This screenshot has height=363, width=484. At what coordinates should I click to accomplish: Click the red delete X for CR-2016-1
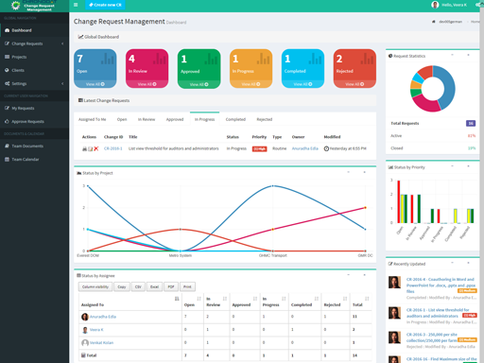click(x=96, y=148)
